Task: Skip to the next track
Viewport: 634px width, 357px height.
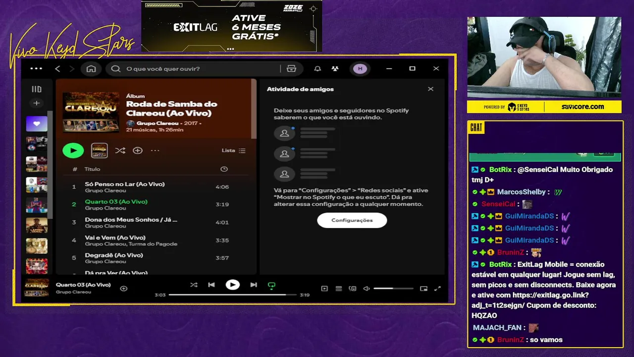Action: pos(254,285)
